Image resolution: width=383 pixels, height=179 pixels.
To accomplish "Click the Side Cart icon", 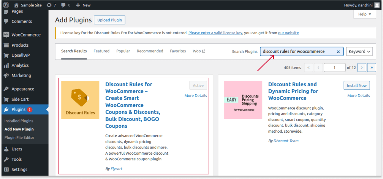I will click(x=6, y=99).
